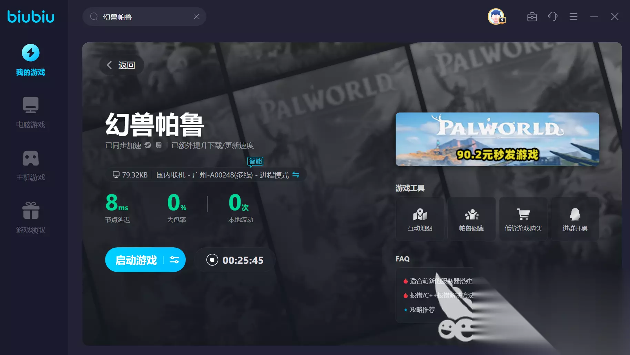Viewport: 630px width, 355px height.
Task: Open Console Games (主机游戏) section
Action: click(x=31, y=165)
